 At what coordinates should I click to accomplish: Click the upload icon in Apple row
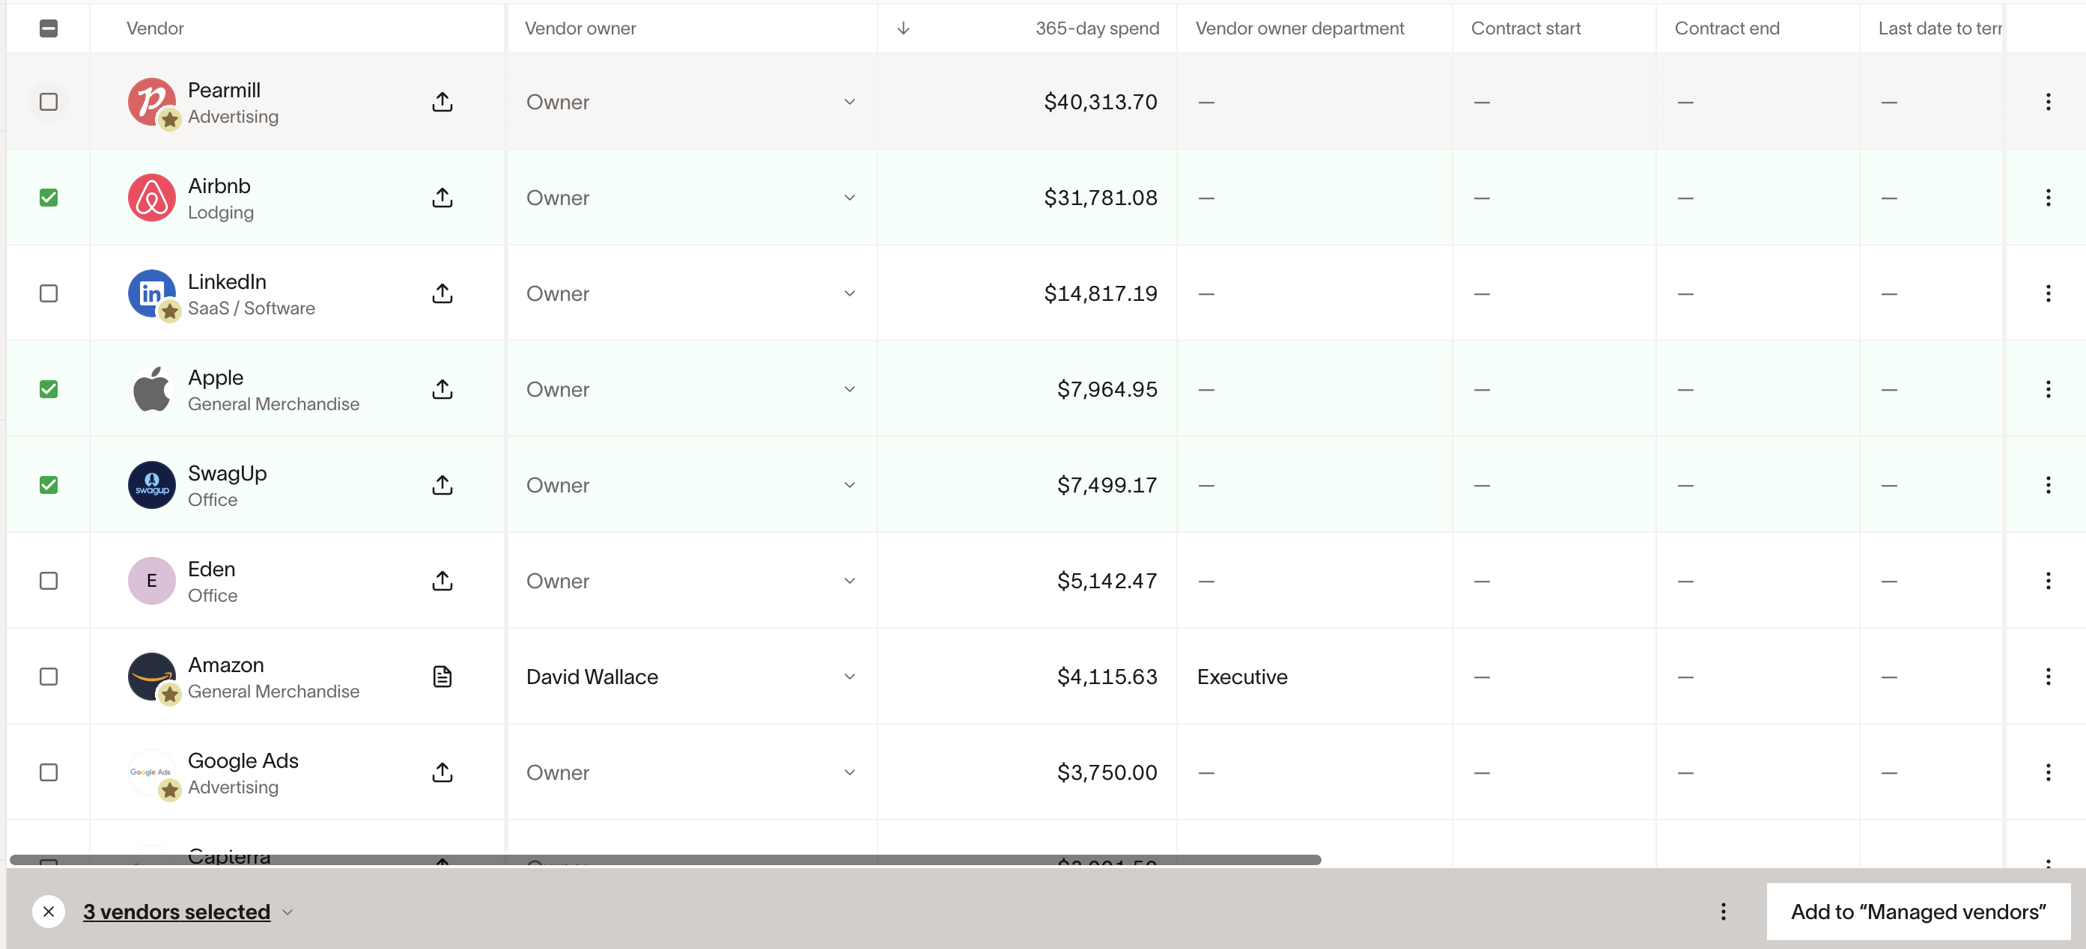point(443,389)
